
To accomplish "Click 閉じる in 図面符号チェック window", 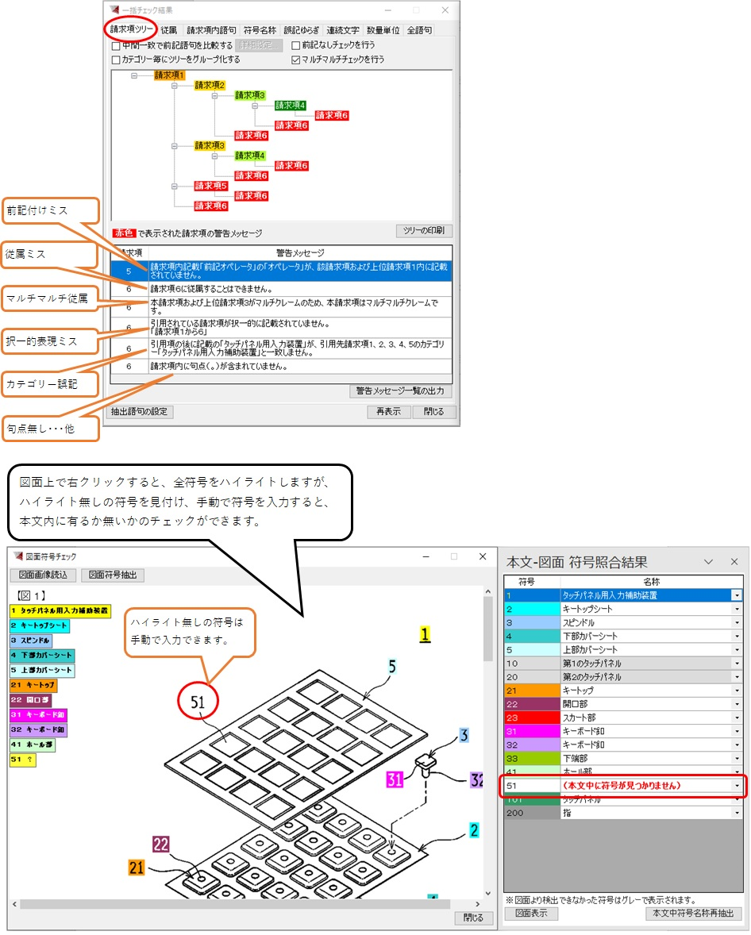I will (474, 918).
